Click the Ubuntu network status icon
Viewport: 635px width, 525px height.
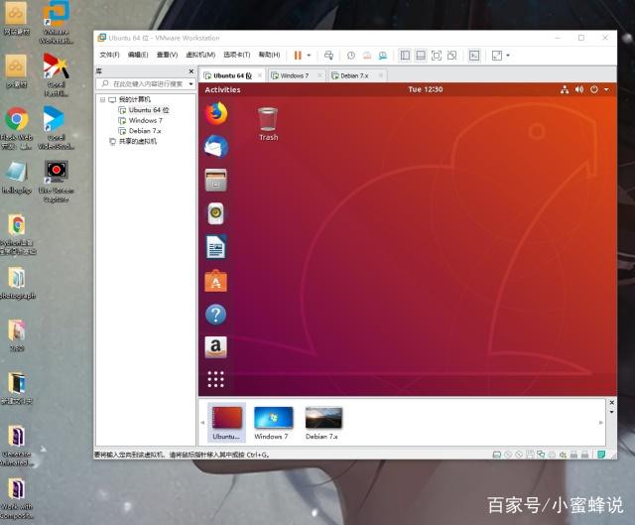pyautogui.click(x=565, y=89)
